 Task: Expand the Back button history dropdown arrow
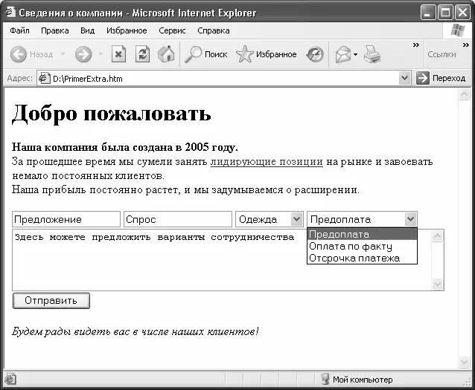63,54
